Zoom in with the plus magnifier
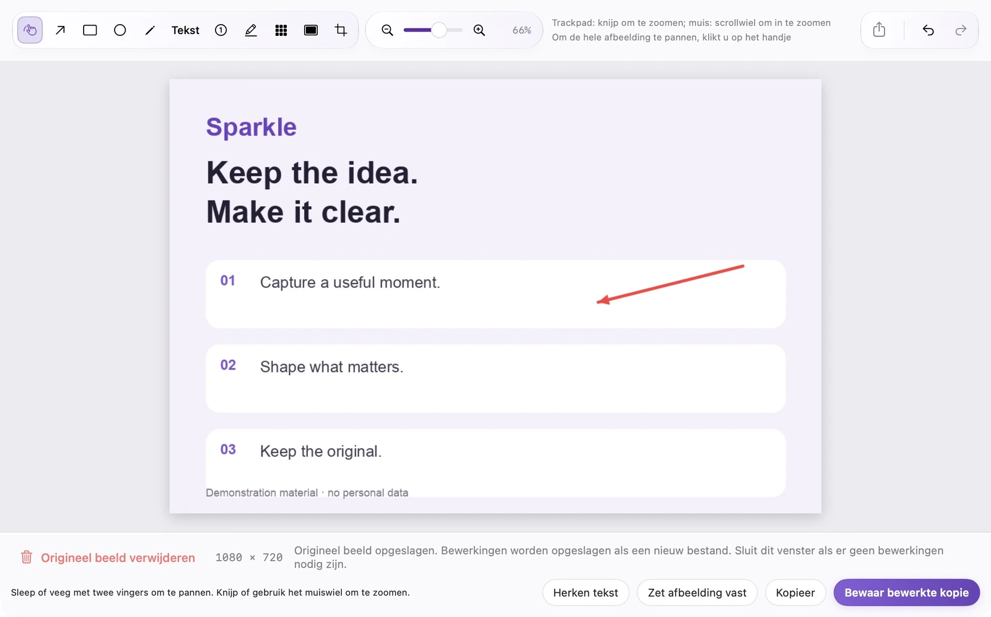991x617 pixels. coord(479,30)
